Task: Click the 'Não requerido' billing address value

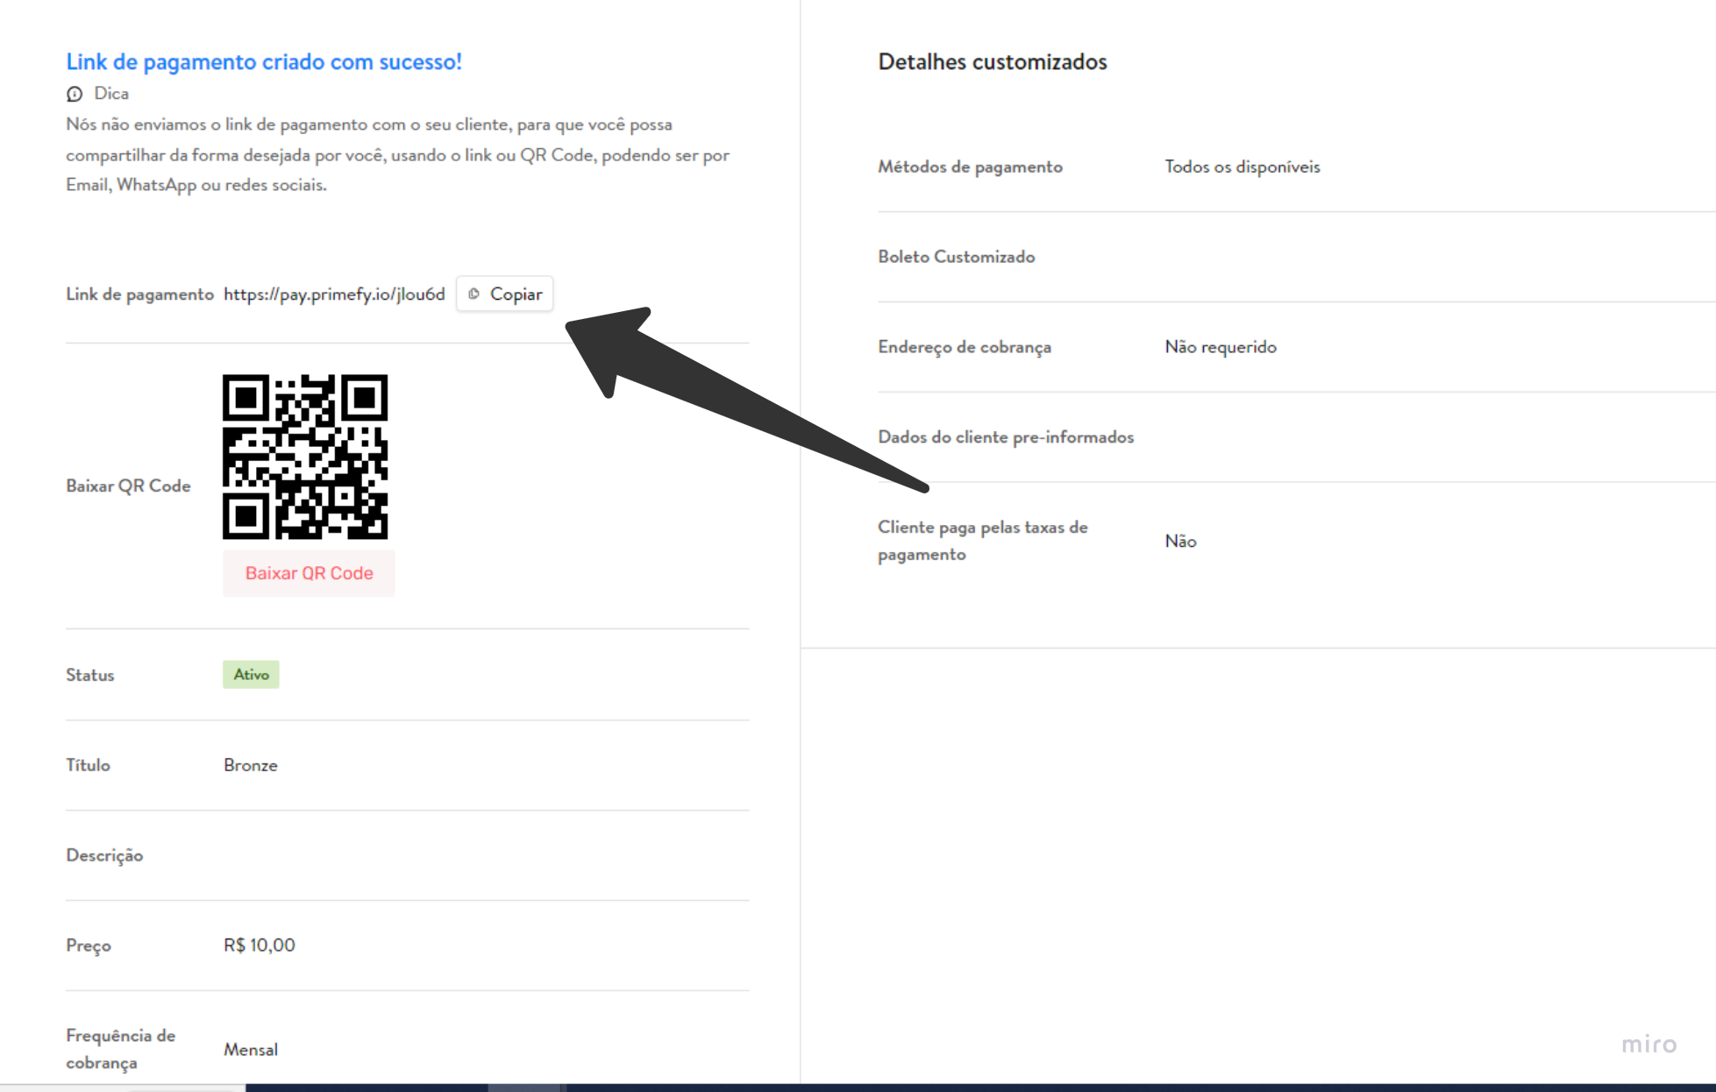Action: (x=1221, y=347)
